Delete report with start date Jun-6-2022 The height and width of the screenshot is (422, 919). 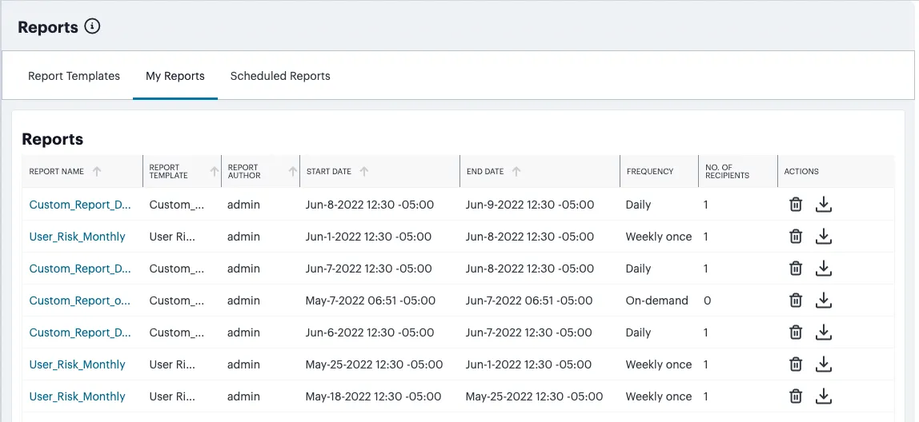coord(796,332)
